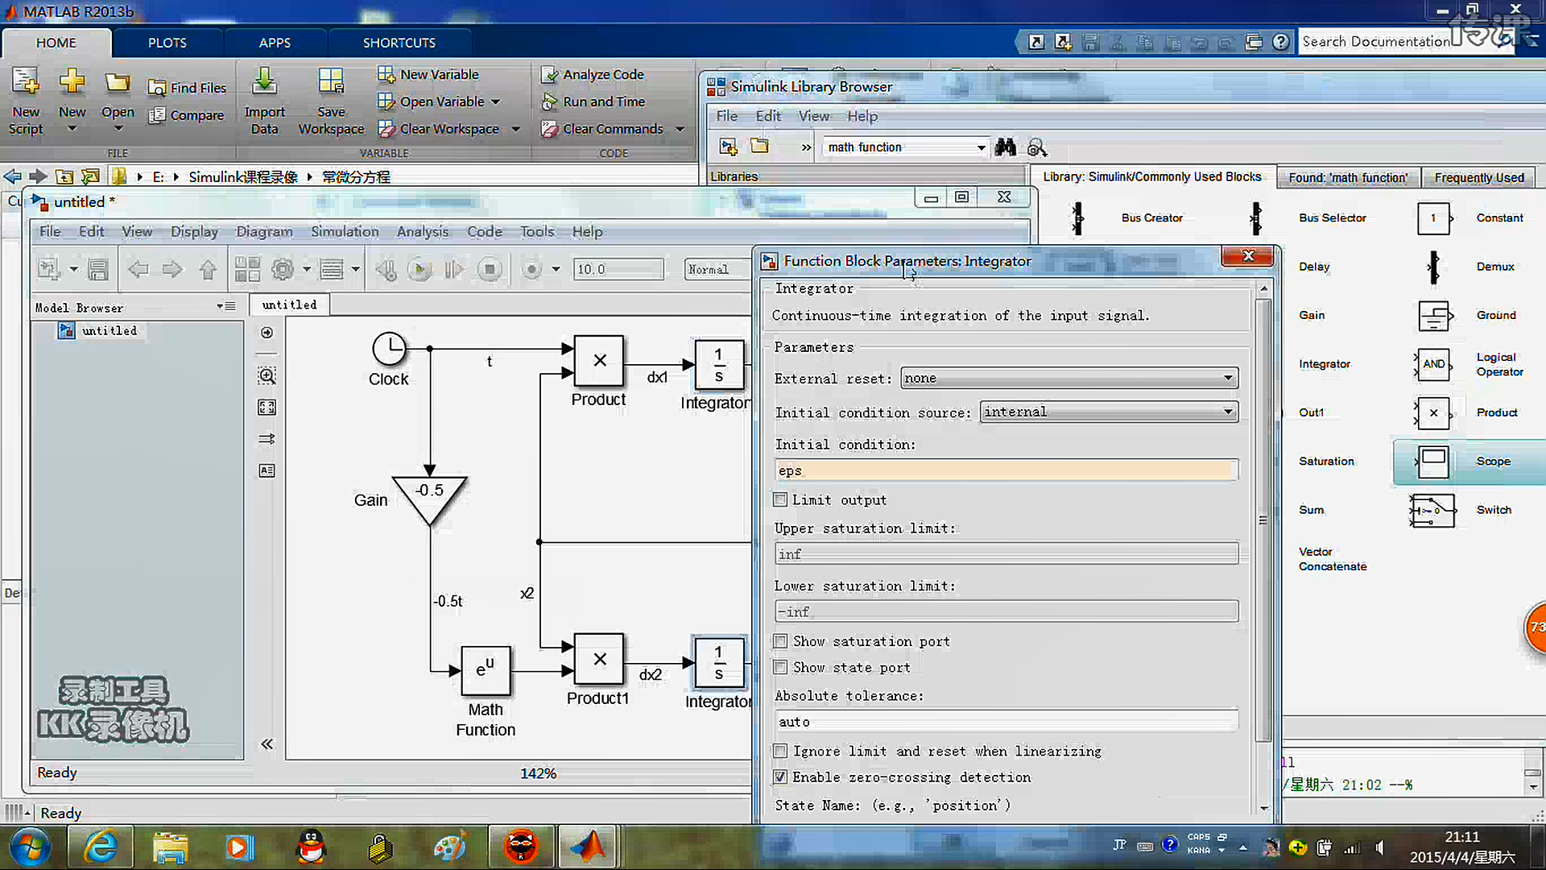Open the Simulation menu in the model window
This screenshot has width=1546, height=870.
[345, 231]
